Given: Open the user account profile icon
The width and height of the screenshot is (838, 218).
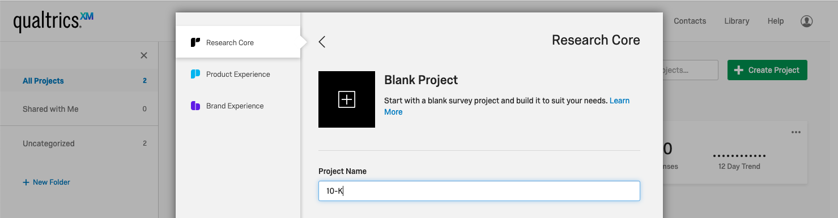Looking at the screenshot, I should (x=807, y=21).
